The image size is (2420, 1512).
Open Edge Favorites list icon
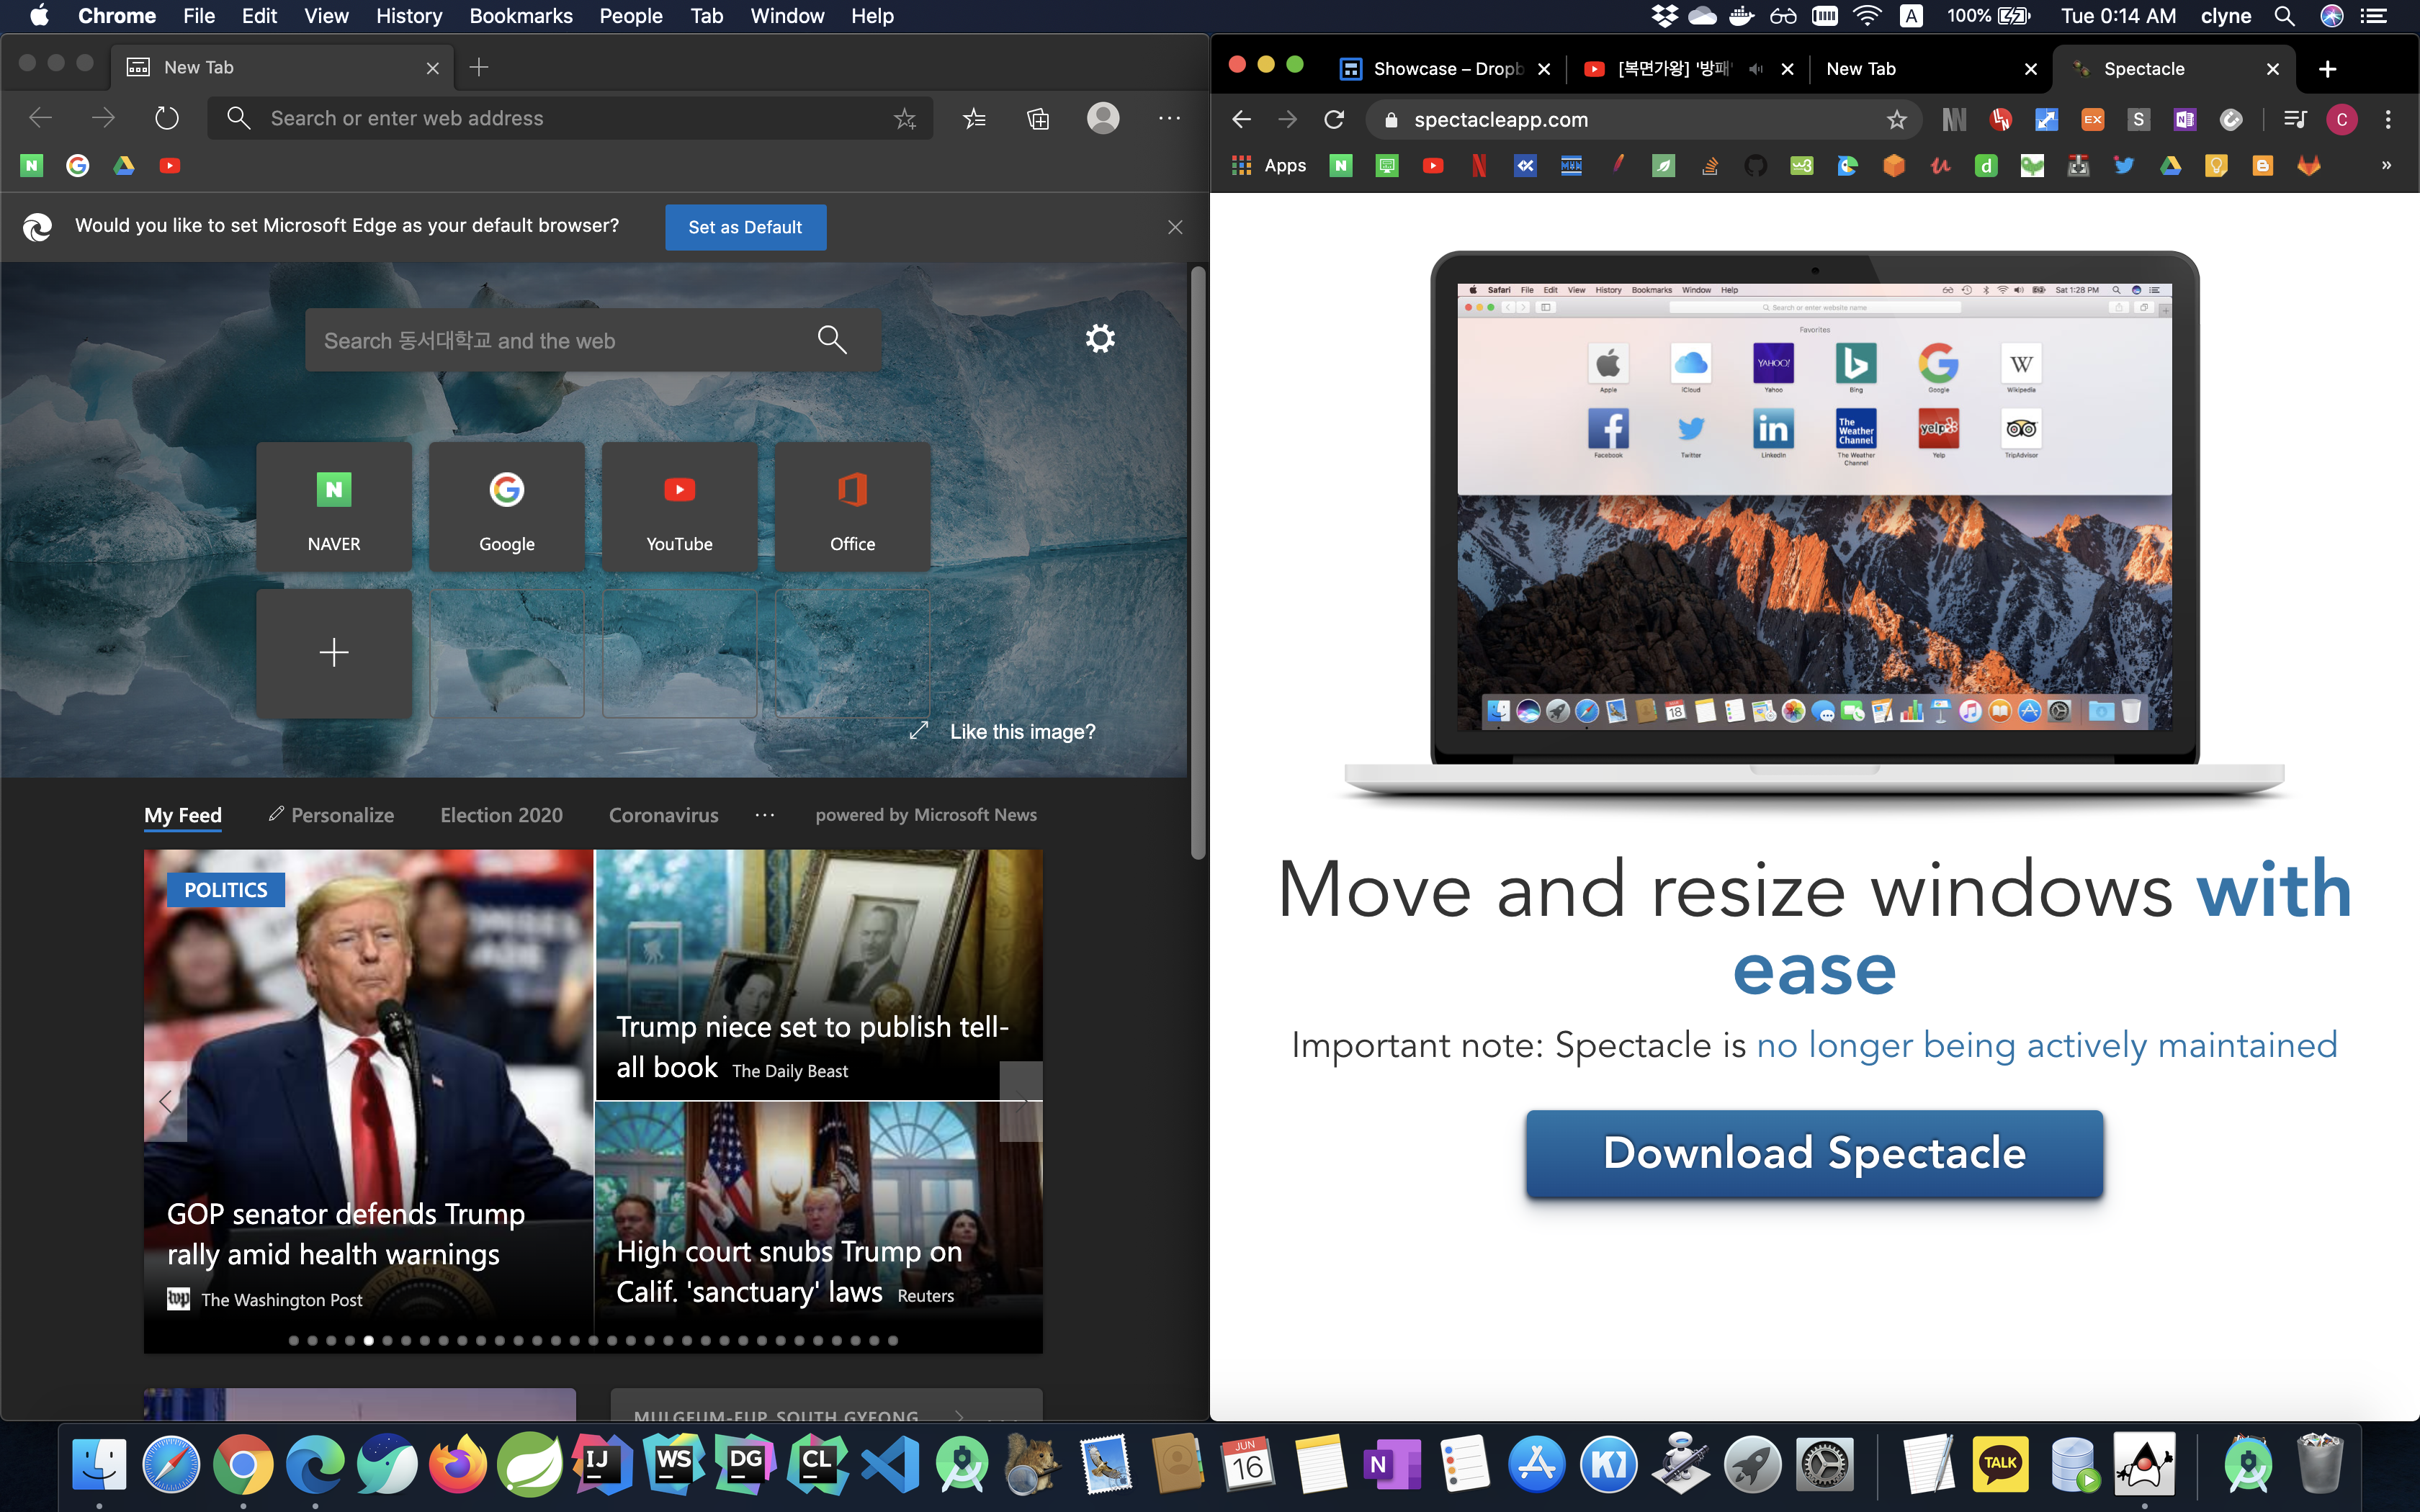pyautogui.click(x=974, y=119)
